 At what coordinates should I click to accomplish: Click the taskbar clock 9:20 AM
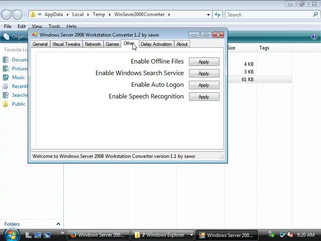pyautogui.click(x=306, y=235)
